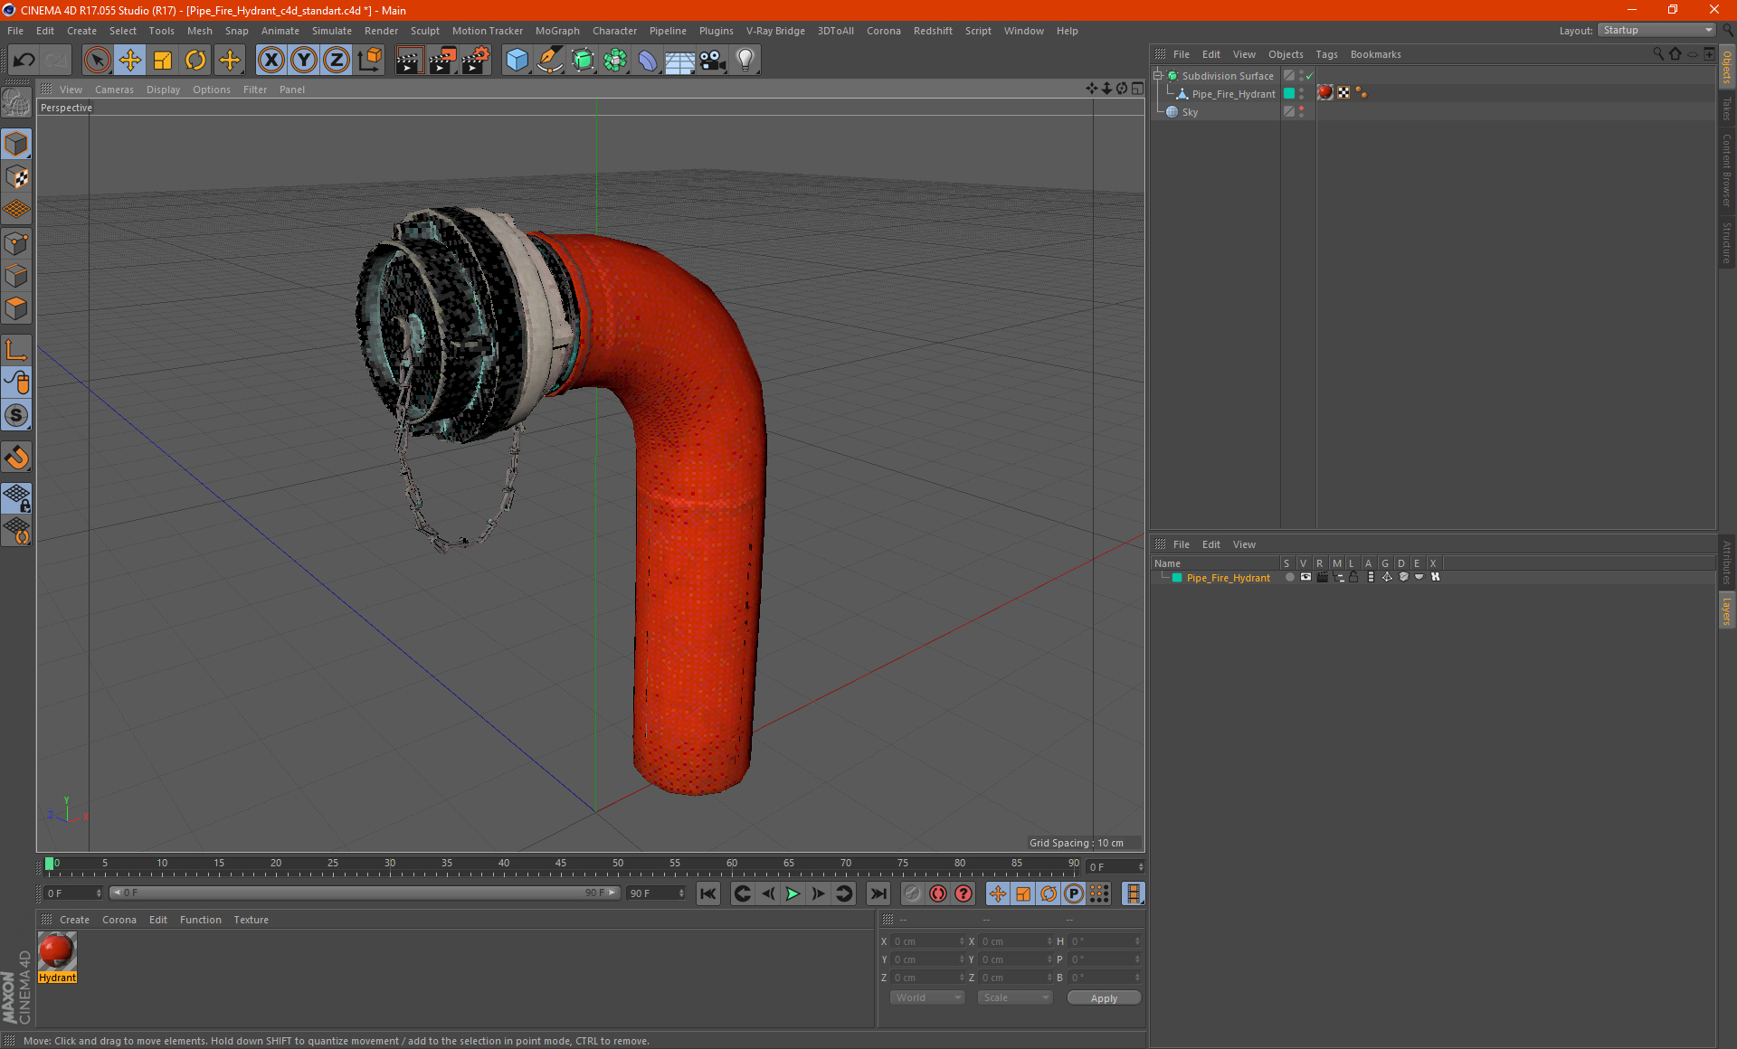Click the Undo arrow icon
This screenshot has width=1737, height=1049.
point(24,61)
